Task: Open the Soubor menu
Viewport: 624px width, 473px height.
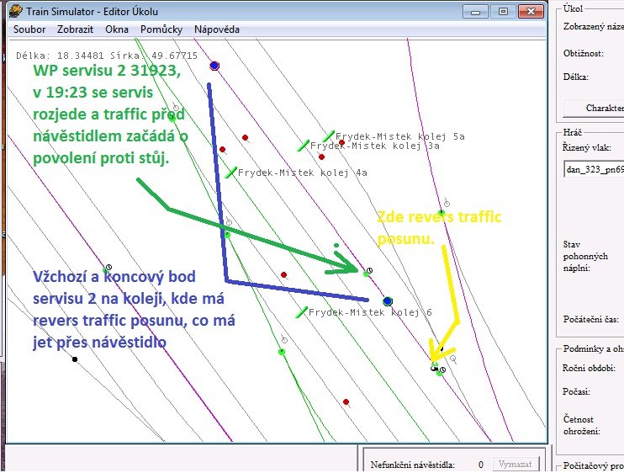Action: tap(30, 29)
